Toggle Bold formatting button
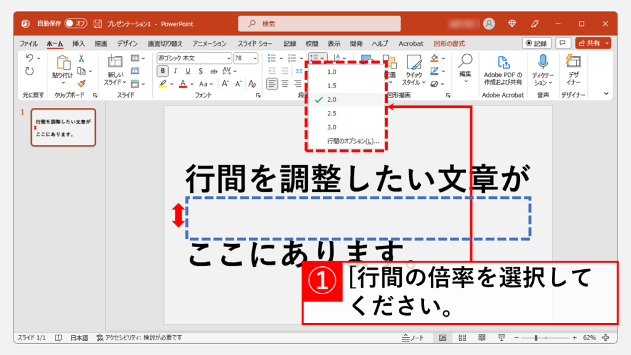This screenshot has height=355, width=631. click(x=163, y=71)
